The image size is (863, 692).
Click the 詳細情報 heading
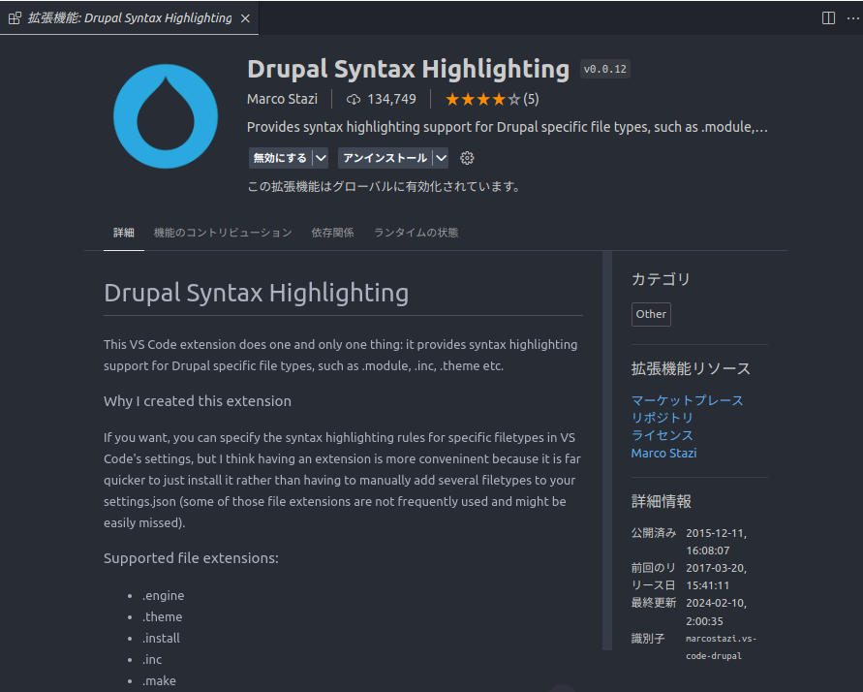pyautogui.click(x=661, y=501)
